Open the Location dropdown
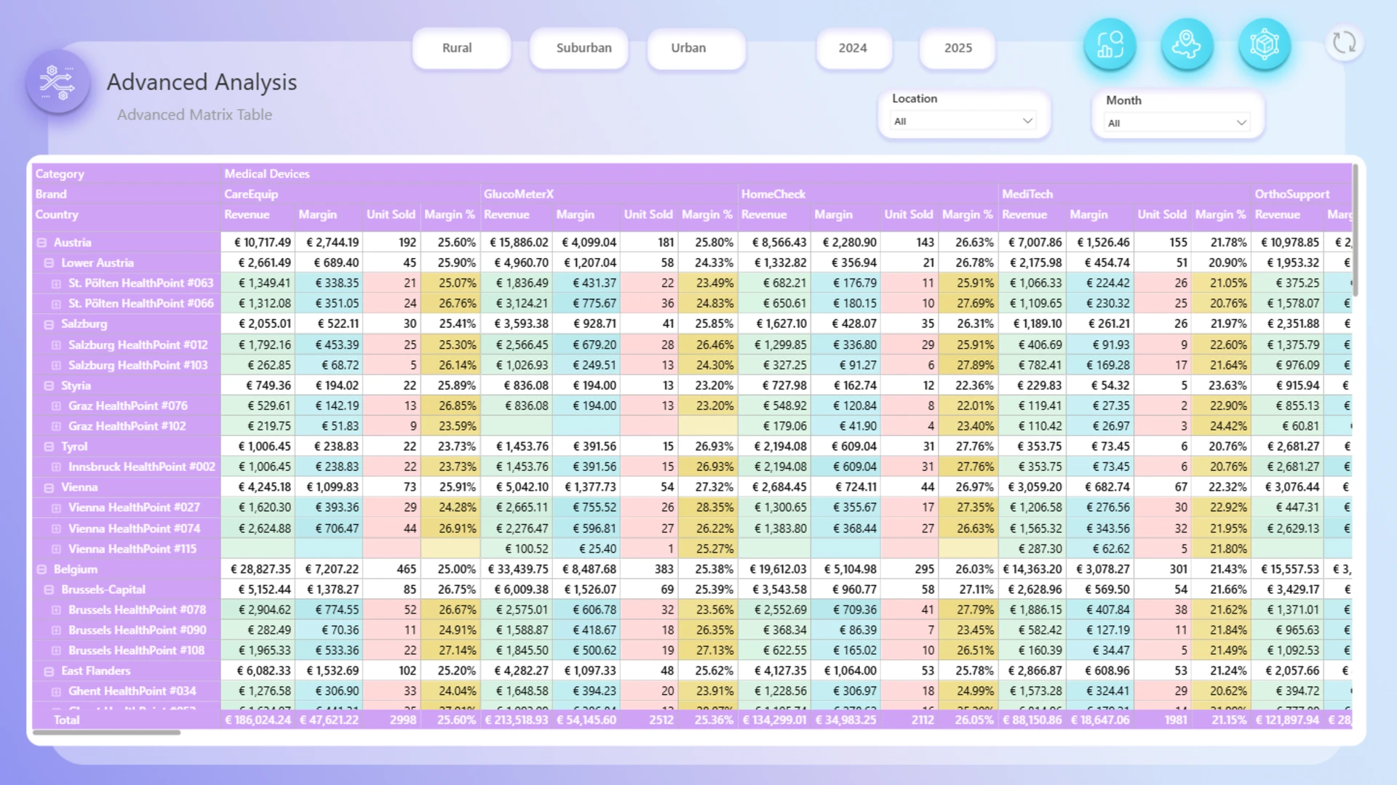 coord(963,121)
